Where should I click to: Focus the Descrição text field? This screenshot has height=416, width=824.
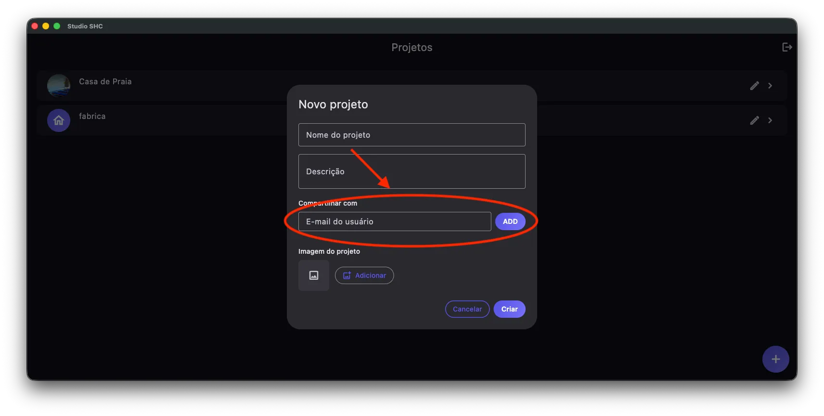(x=412, y=171)
